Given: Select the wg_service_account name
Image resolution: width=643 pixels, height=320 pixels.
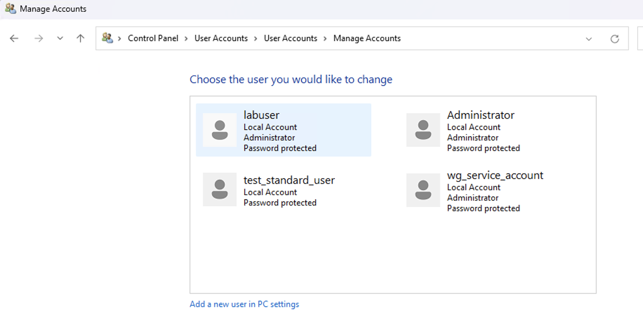Looking at the screenshot, I should (495, 176).
